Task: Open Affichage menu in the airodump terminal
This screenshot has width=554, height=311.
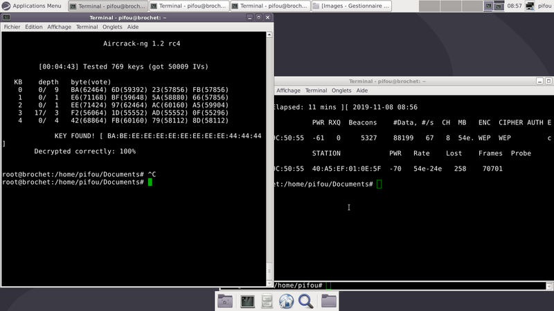Action: 288,91
